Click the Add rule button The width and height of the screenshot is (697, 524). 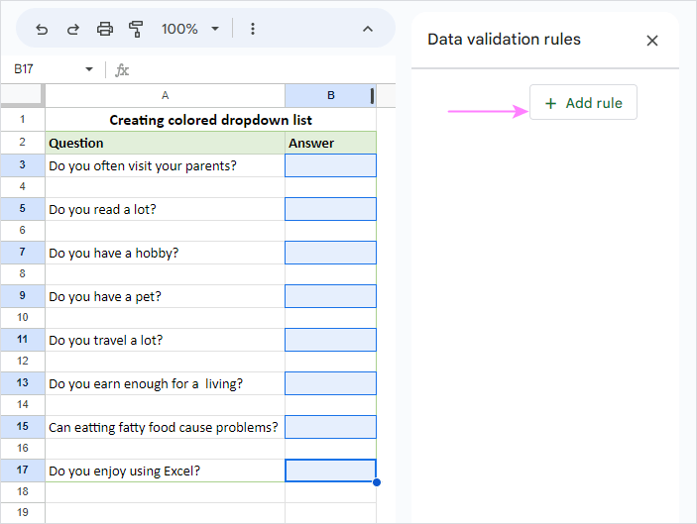point(583,103)
